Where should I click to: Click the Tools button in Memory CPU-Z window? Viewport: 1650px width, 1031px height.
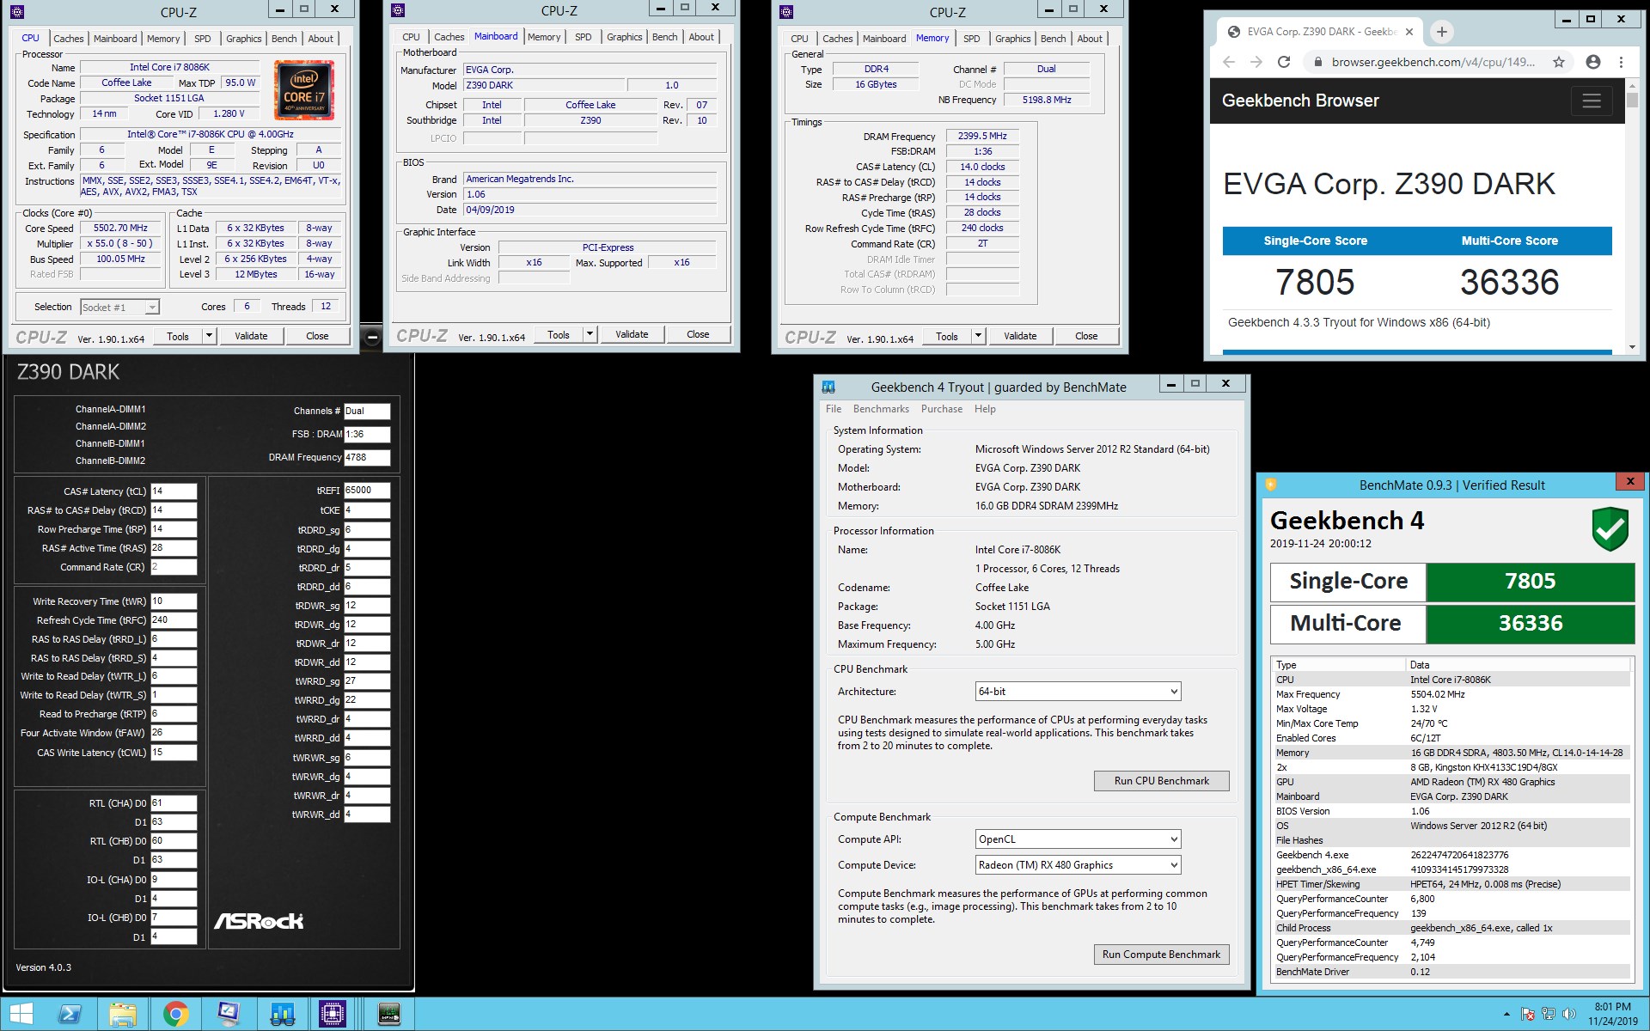pos(947,336)
